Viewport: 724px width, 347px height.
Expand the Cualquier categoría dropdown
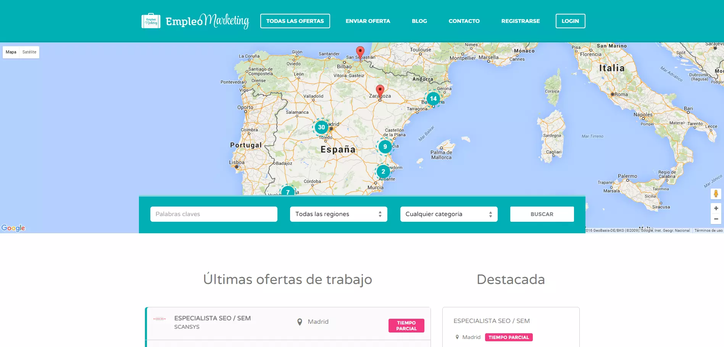click(448, 214)
